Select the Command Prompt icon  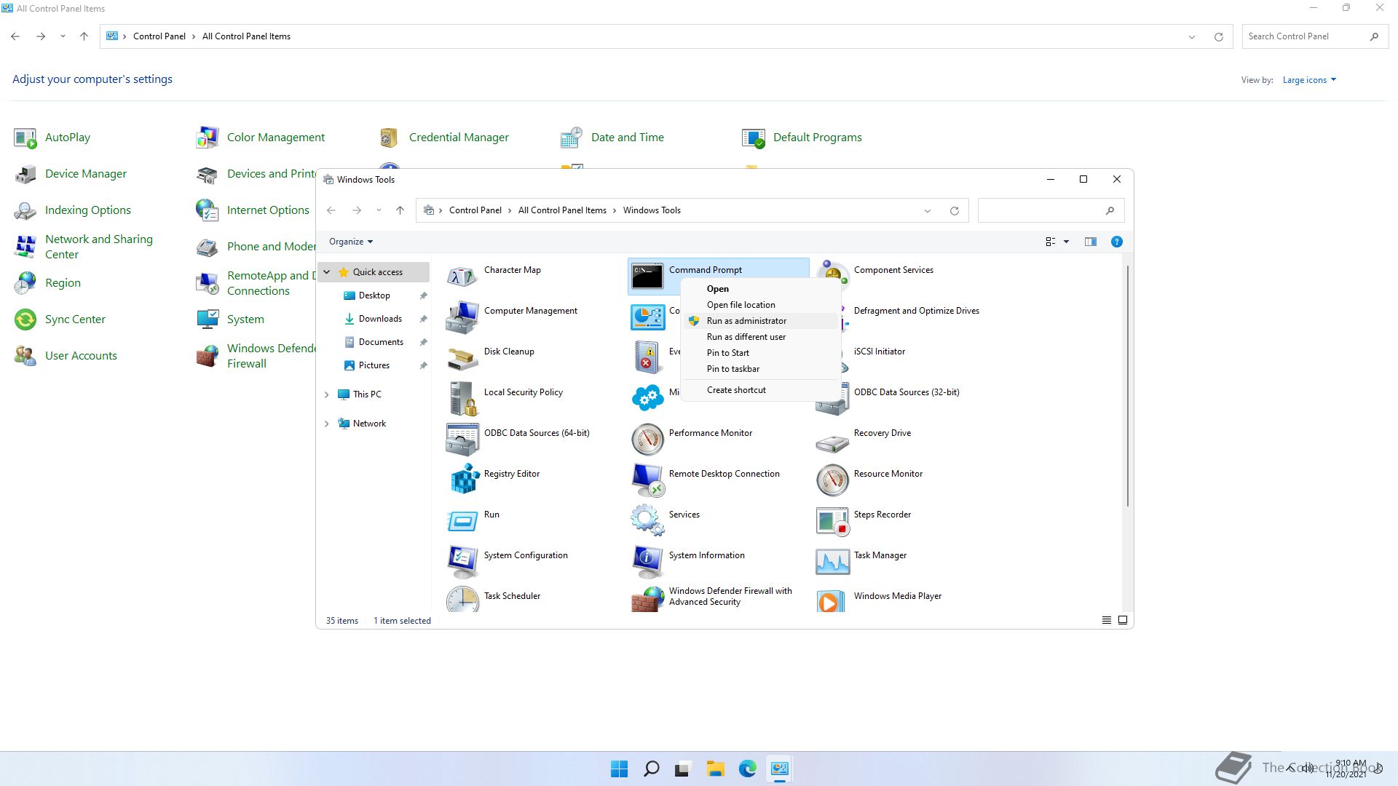coord(647,277)
